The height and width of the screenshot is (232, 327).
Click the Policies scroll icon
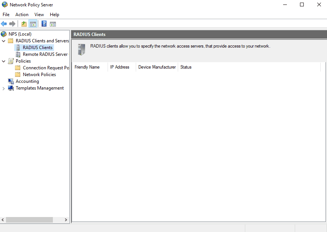click(10, 61)
